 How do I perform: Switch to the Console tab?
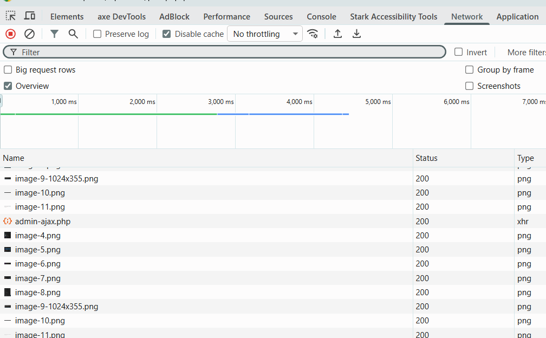pos(321,17)
